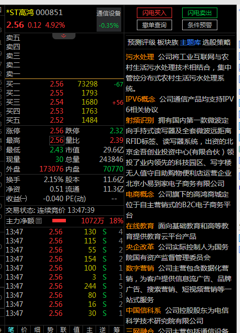Open the 选股策略 tab
Image resolution: width=240 pixels, height=333 pixels.
pyautogui.click(x=216, y=42)
